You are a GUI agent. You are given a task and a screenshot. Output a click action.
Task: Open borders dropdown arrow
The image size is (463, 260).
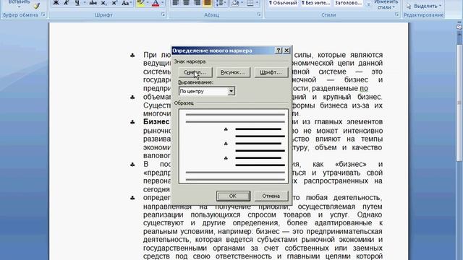pos(257,3)
